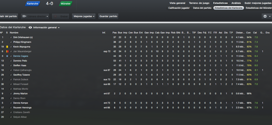
Task: Click the info icon next to Dennis Cagara
Action: coord(11,56)
